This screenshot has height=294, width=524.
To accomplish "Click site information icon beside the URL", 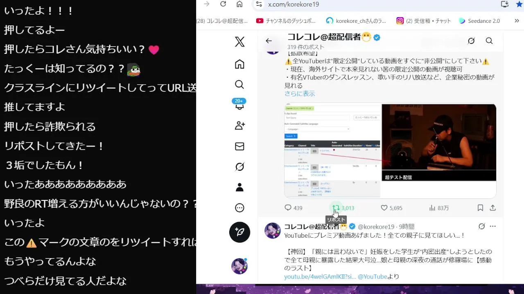I will pos(259,4).
